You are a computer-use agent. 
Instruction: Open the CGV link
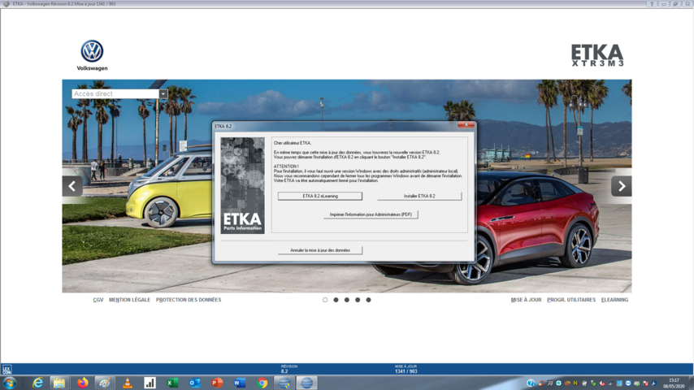pyautogui.click(x=98, y=300)
